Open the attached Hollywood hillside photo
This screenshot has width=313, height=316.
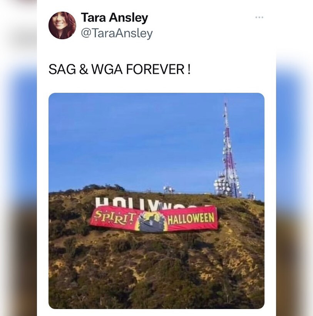156,201
